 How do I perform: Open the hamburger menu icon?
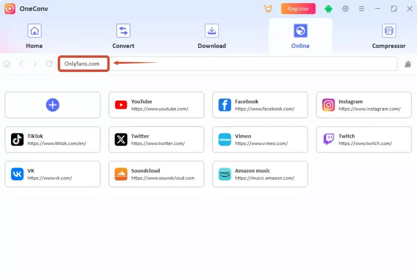(x=361, y=8)
